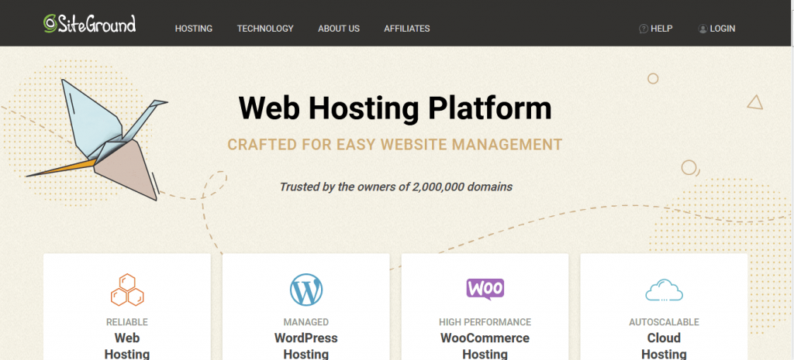
Task: Open the Hosting menu
Action: coord(193,29)
